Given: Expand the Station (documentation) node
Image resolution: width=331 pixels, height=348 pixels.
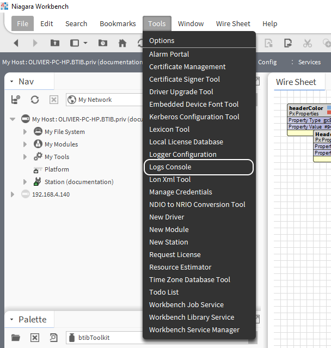Looking at the screenshot, I should coord(25,182).
